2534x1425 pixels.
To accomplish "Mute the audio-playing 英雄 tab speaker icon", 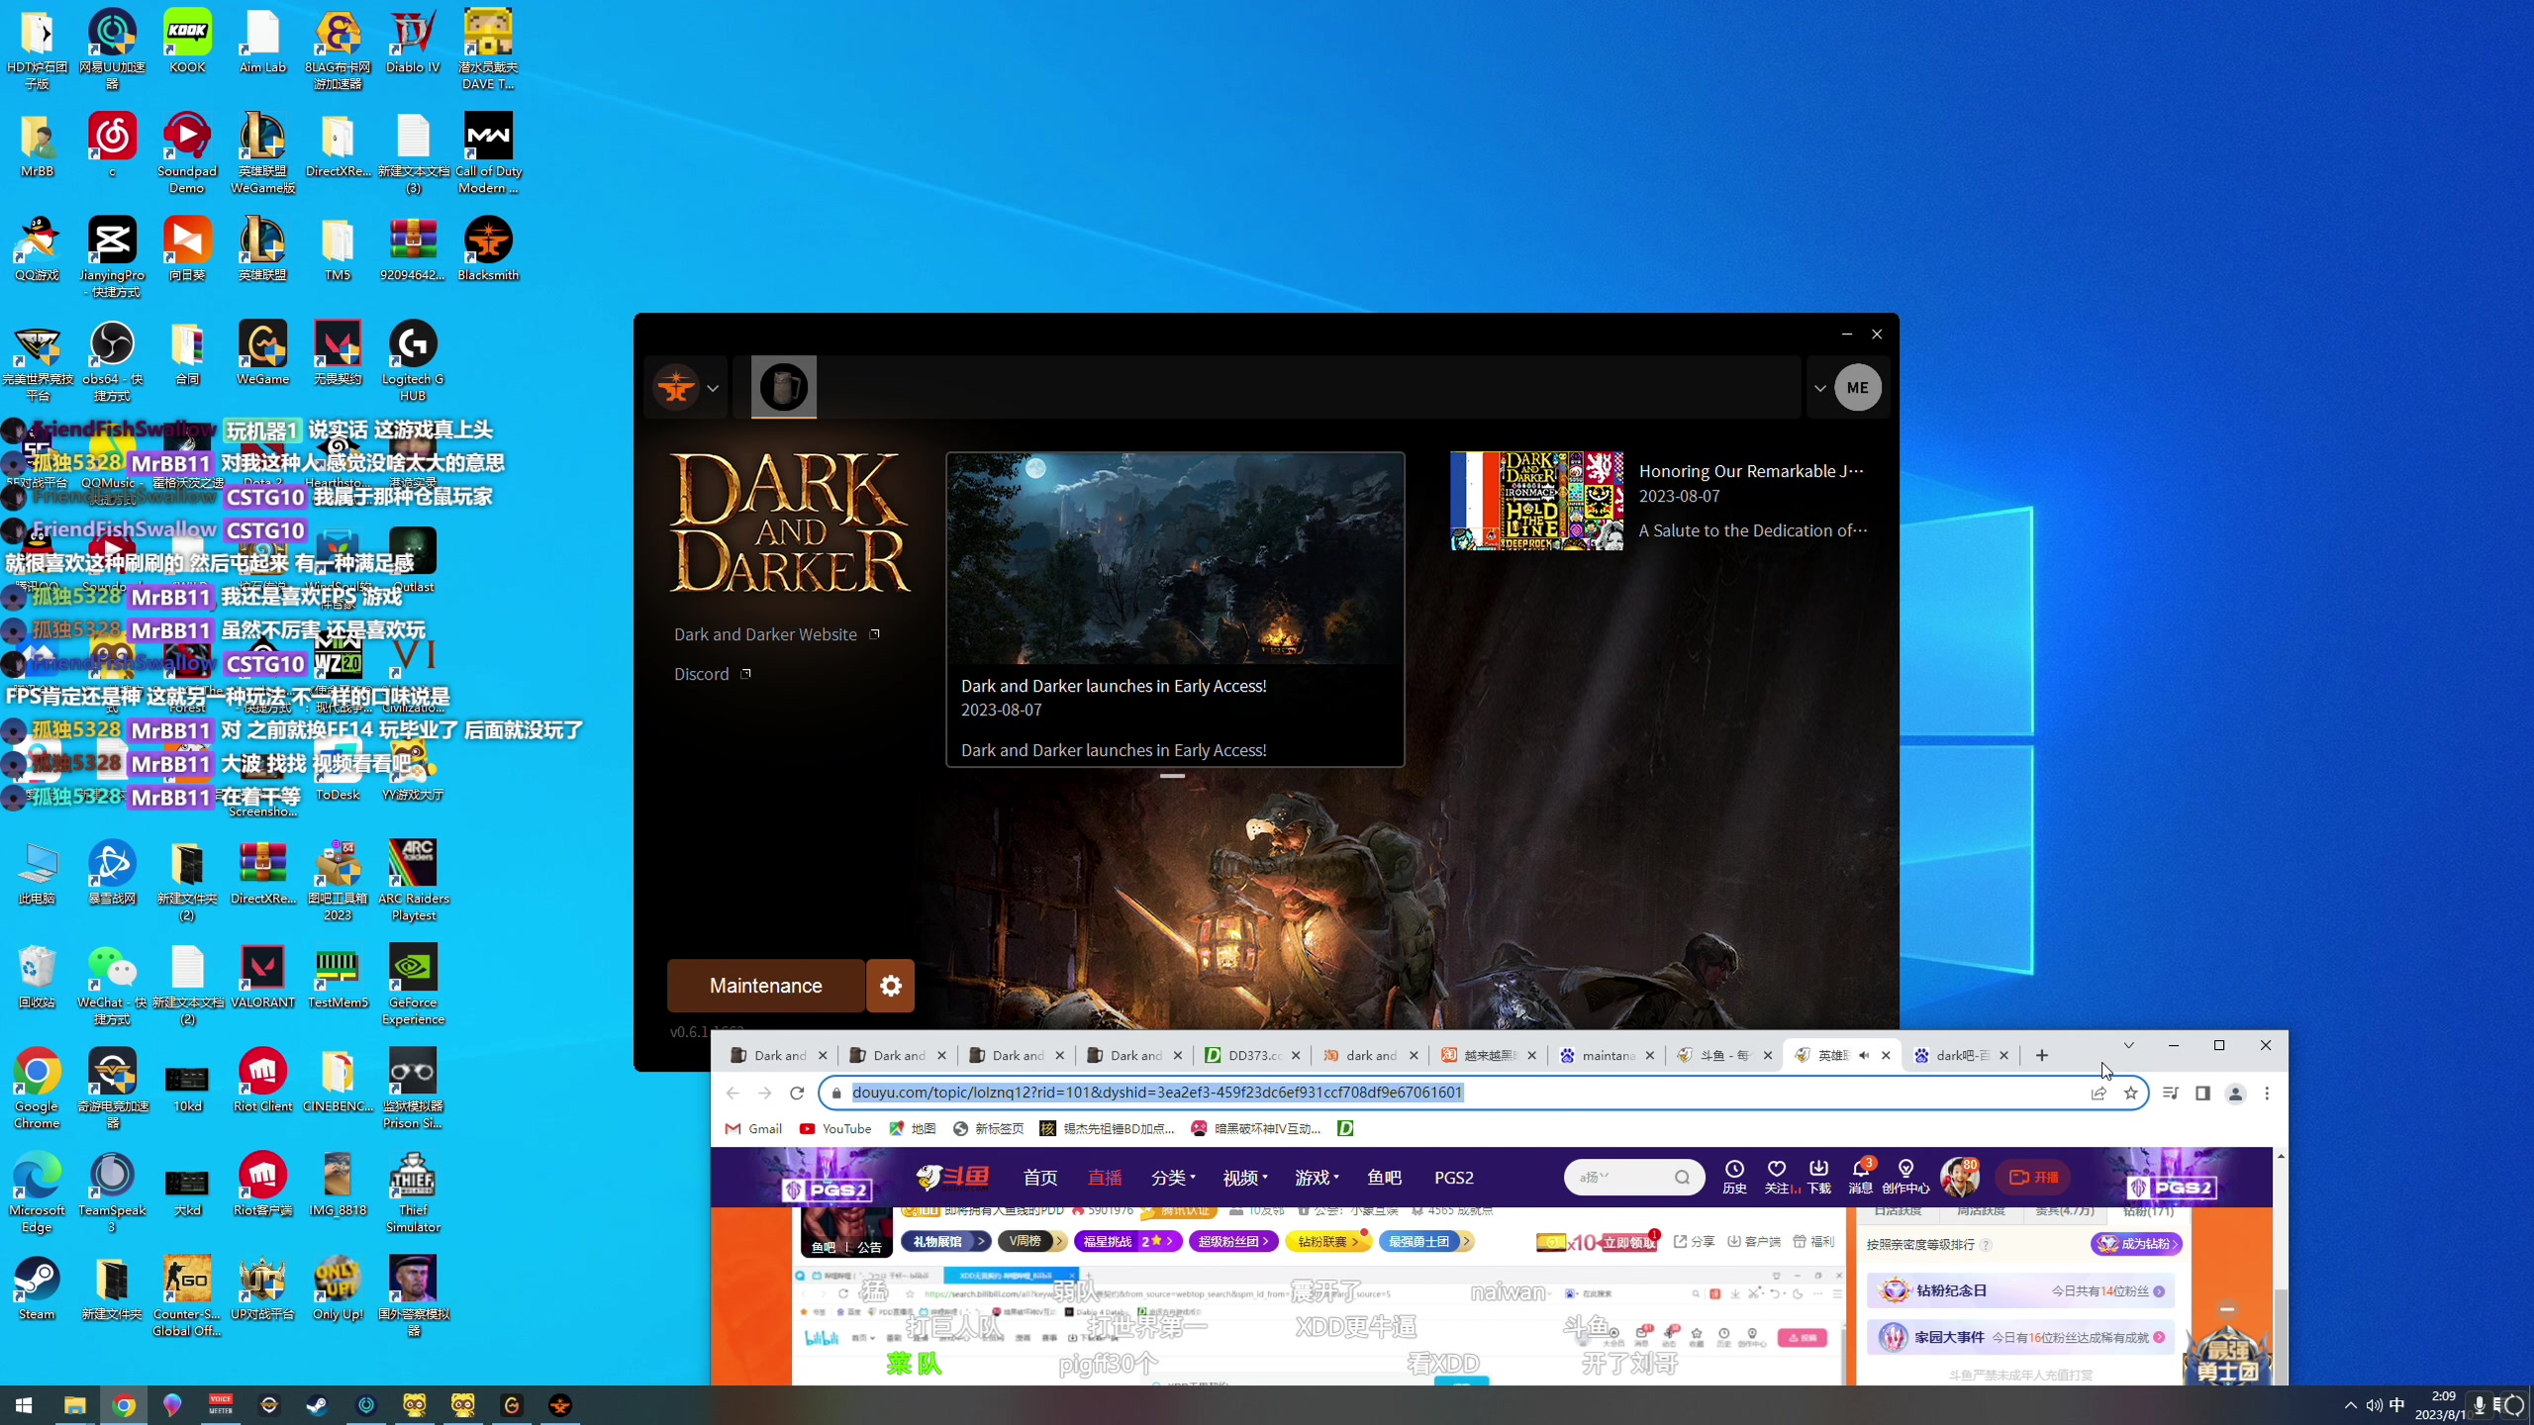I will [x=1864, y=1056].
